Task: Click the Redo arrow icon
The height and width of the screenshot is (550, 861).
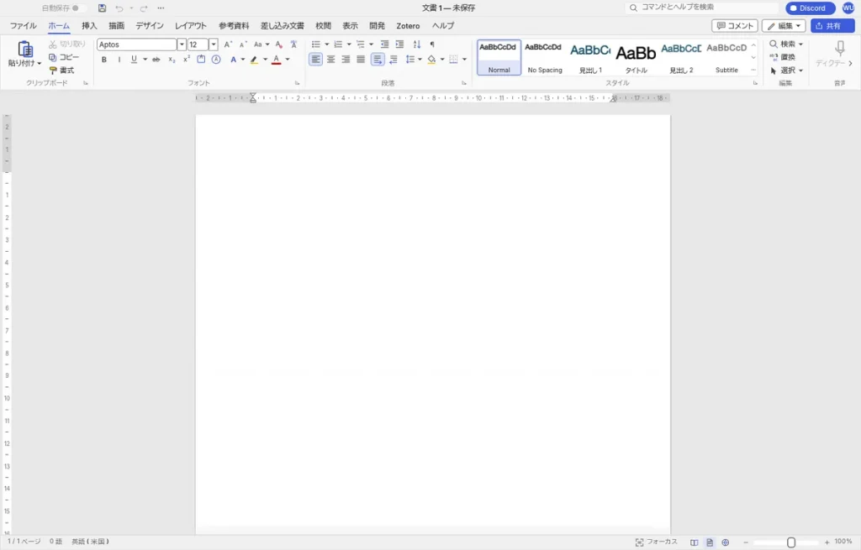Action: click(143, 8)
